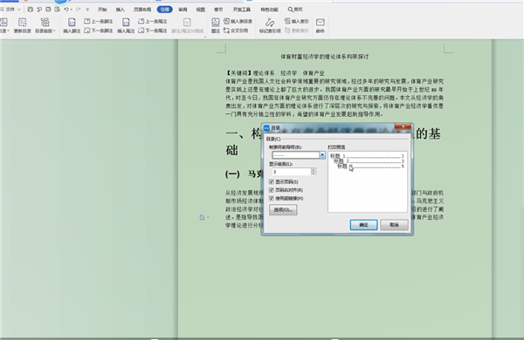This screenshot has width=524, height=340.
Task: Switch to the 页面布局 tab
Action: [142, 10]
